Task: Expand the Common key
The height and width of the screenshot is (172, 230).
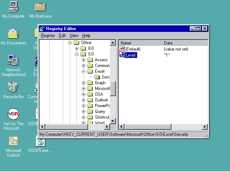Action: click(x=83, y=66)
